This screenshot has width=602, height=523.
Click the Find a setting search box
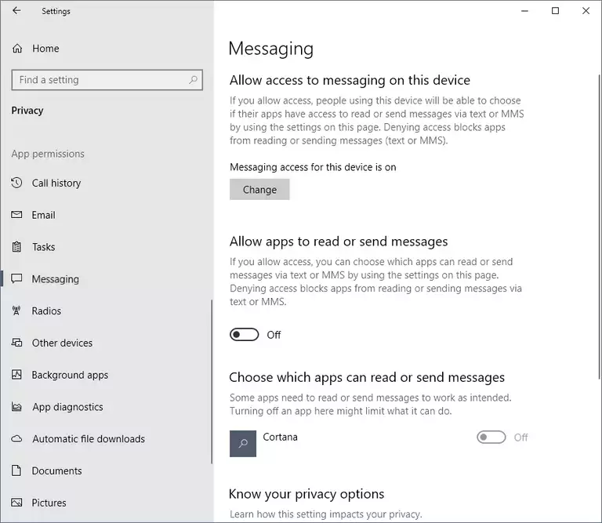[99, 80]
